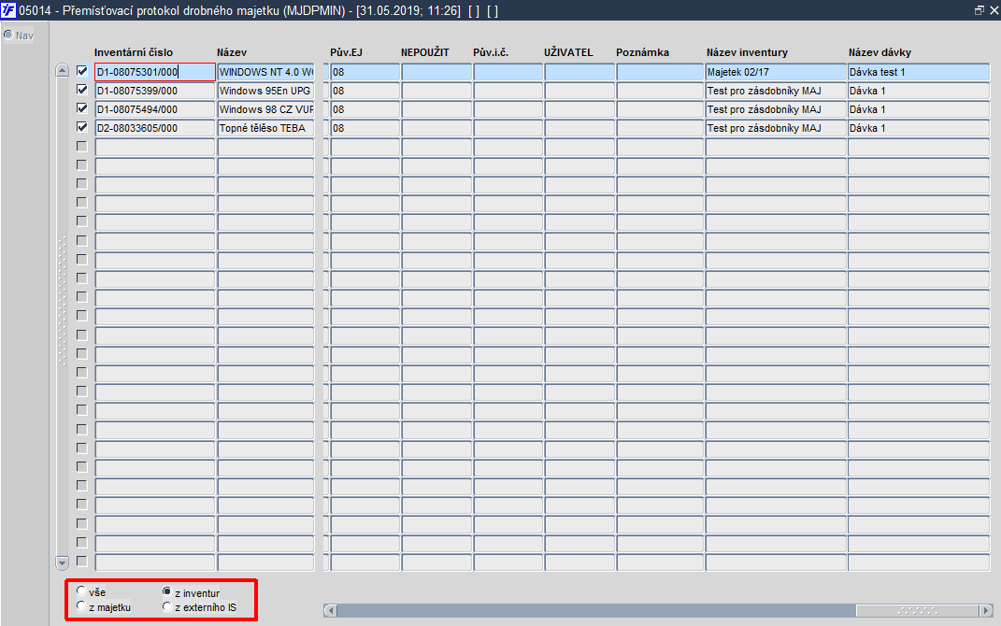
Task: Click the 'Majetek 02/17' inventory name field
Action: coord(776,72)
